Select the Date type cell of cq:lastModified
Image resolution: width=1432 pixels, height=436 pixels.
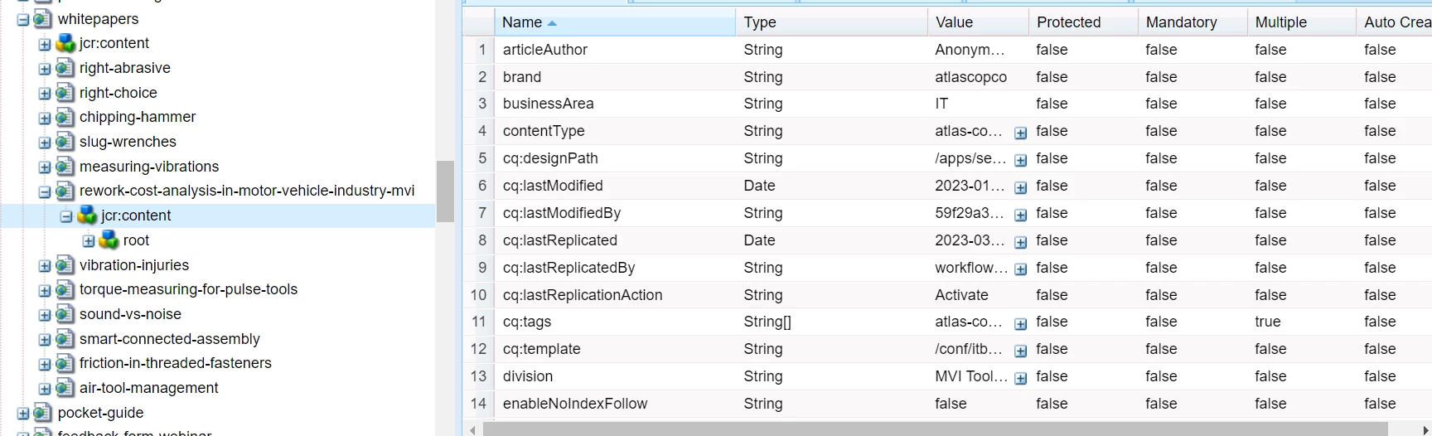click(760, 186)
